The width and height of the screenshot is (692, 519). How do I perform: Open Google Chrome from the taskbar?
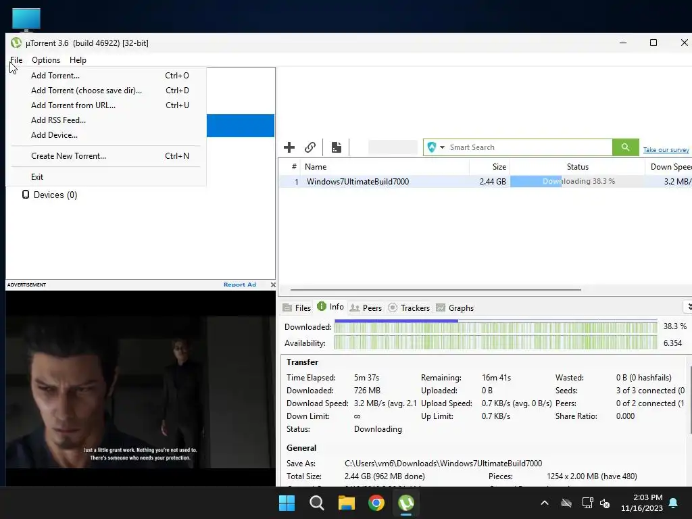(x=376, y=503)
